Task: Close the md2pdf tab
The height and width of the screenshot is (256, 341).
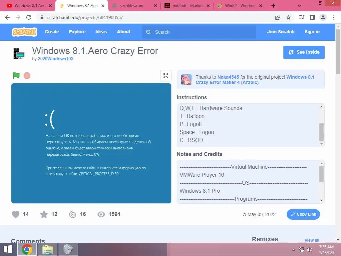Action: pos(208,6)
